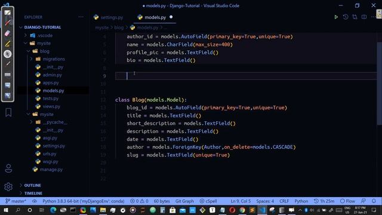Click the master branch indicator
The image size is (382, 215).
click(16, 201)
